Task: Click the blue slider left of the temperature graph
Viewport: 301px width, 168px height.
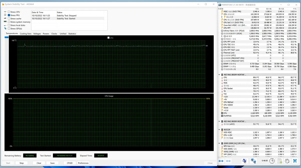Action: pyautogui.click(x=7, y=37)
